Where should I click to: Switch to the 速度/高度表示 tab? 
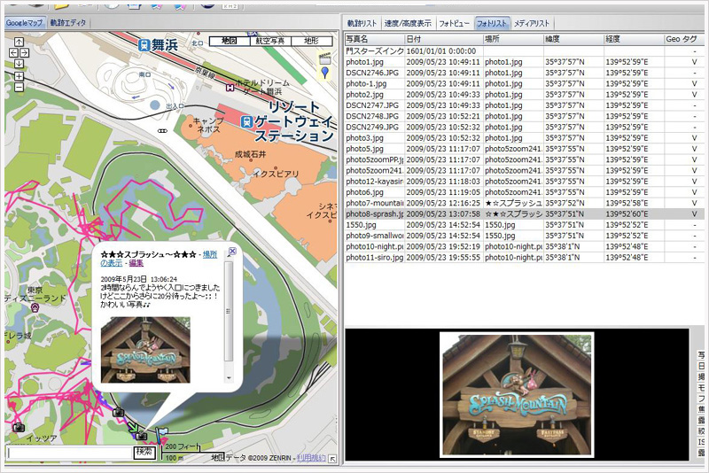408,23
